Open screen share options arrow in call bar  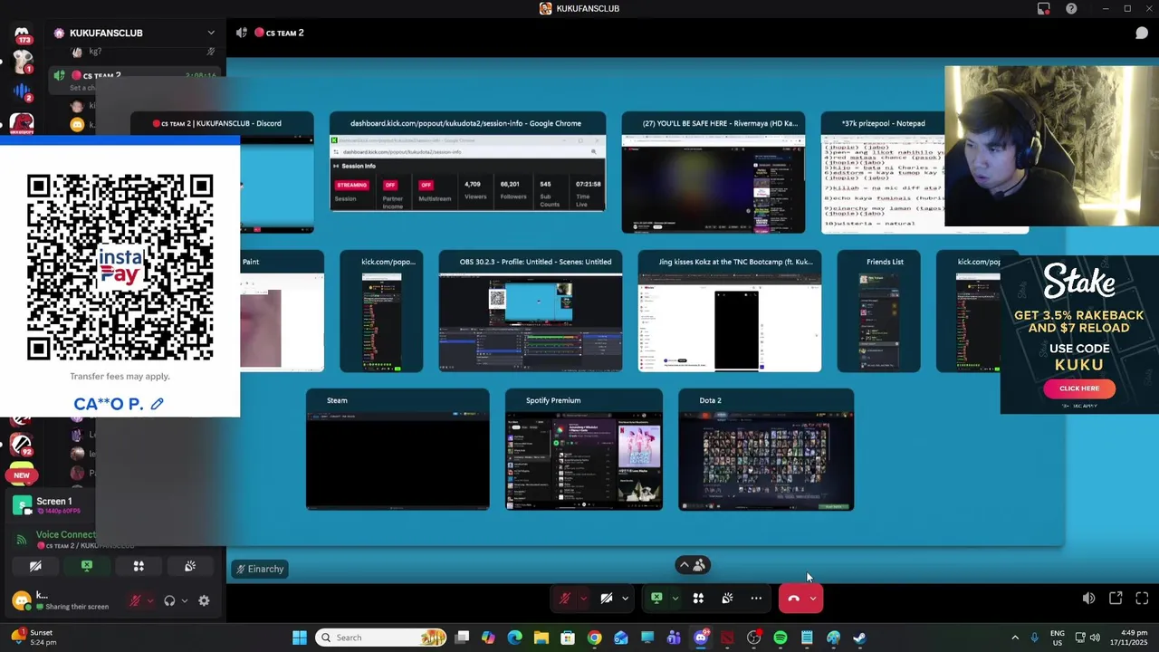coord(675,599)
